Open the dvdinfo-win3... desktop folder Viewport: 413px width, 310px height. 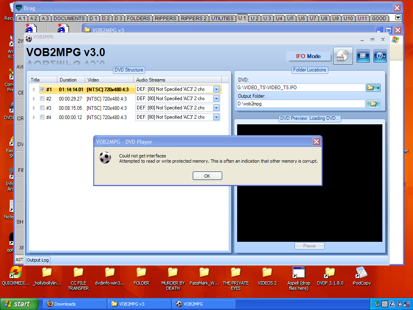point(110,277)
